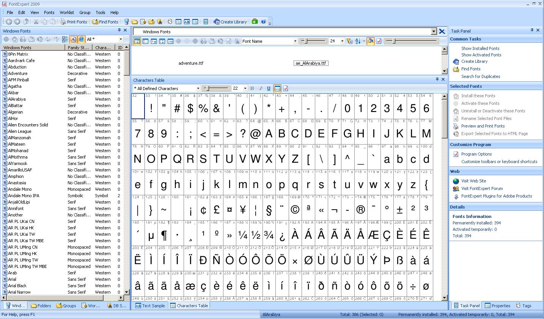Screen dimensions: 544x319
Task: Toggle the red 'A' font filter button
Action: pyautogui.click(x=73, y=39)
